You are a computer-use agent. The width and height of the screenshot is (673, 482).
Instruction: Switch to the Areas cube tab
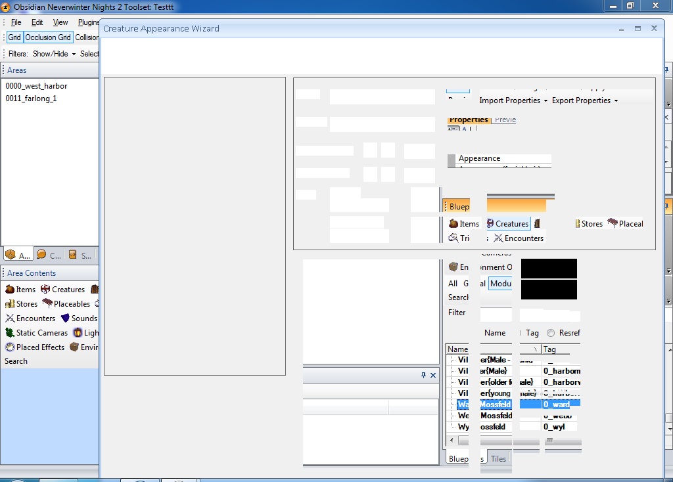[x=11, y=255]
